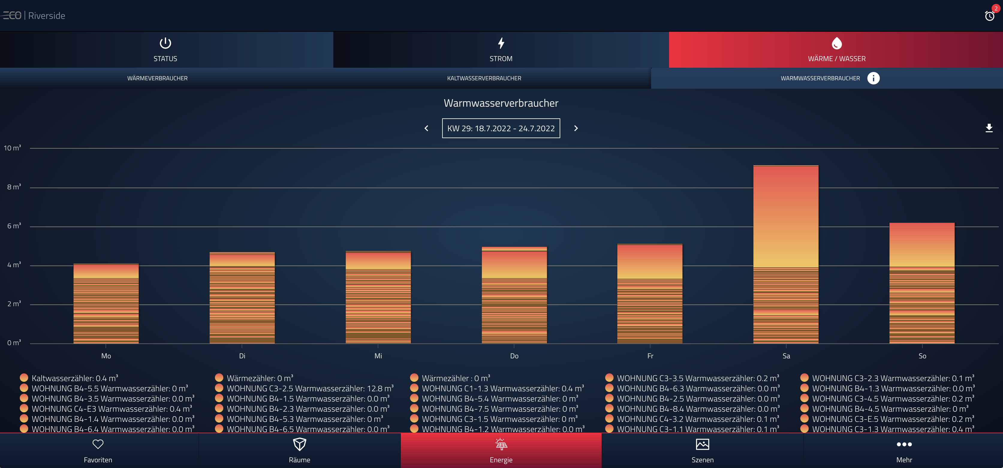The width and height of the screenshot is (1003, 468).
Task: Switch to the STROM tab
Action: tap(501, 50)
